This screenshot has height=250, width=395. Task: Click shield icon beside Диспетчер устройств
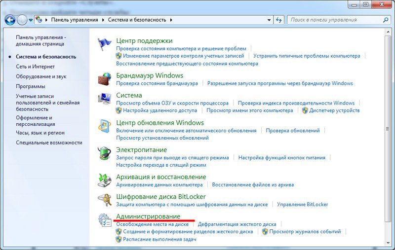point(305,110)
